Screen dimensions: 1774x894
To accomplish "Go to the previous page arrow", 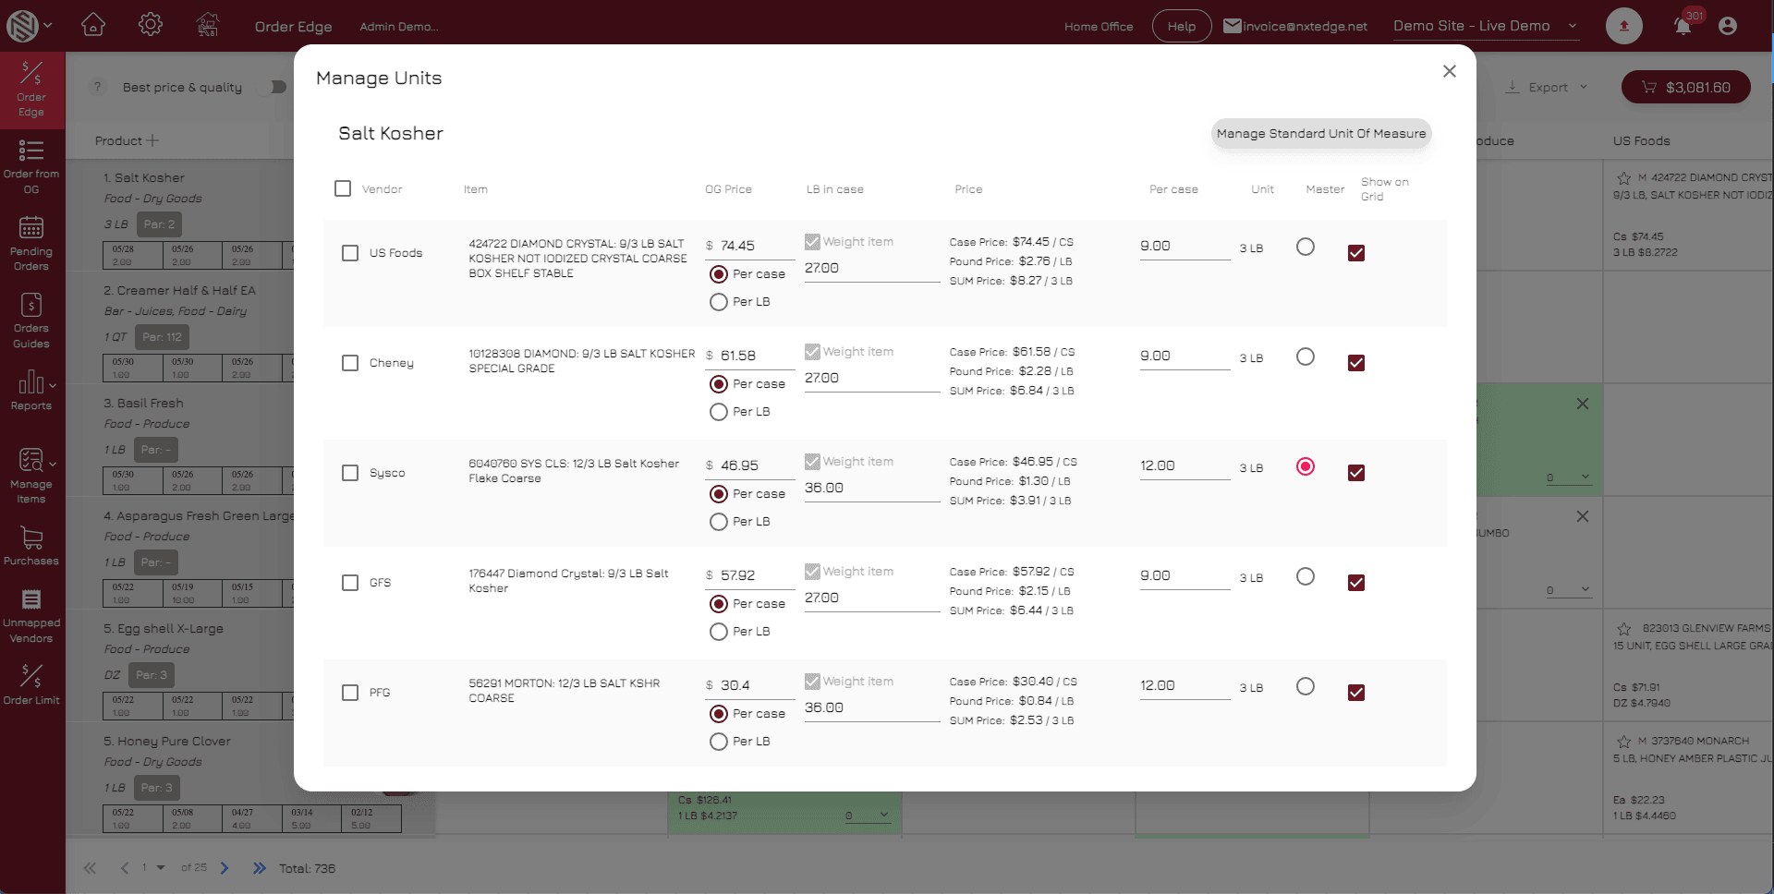I will tap(125, 868).
